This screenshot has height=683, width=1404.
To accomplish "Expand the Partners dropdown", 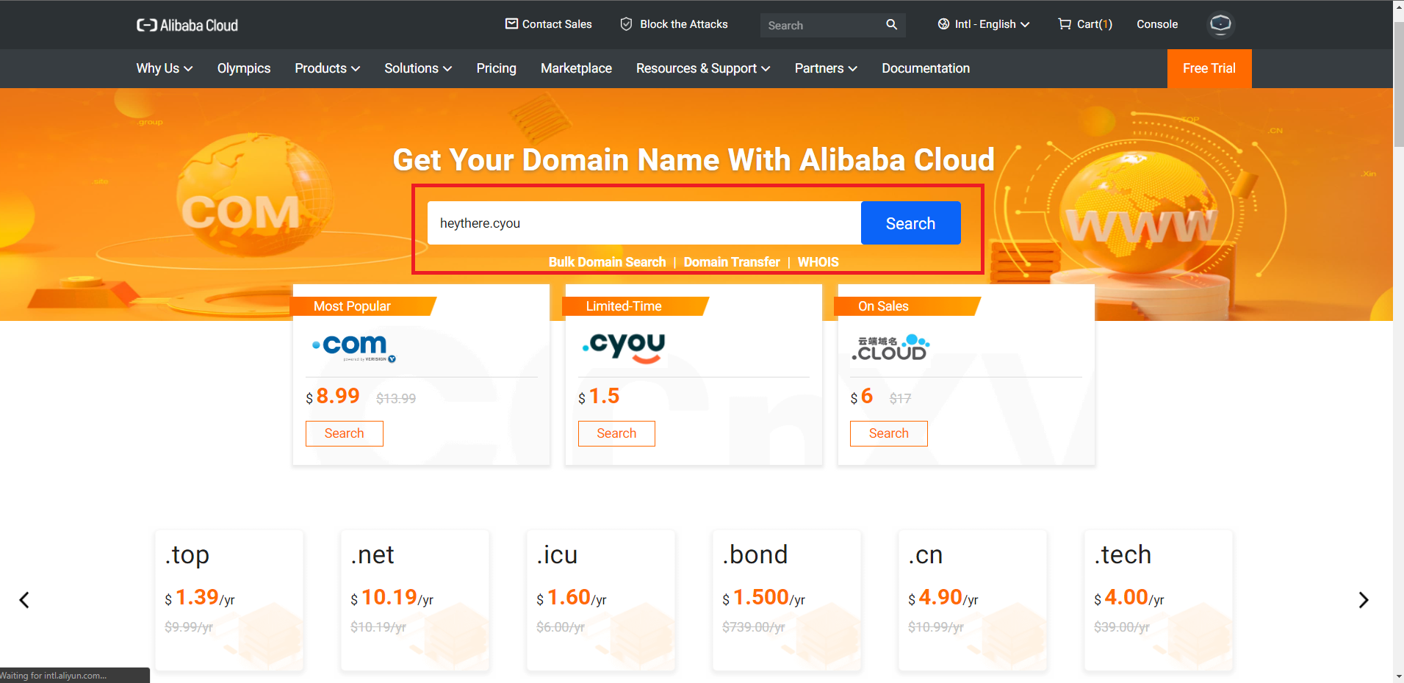I will tap(826, 68).
